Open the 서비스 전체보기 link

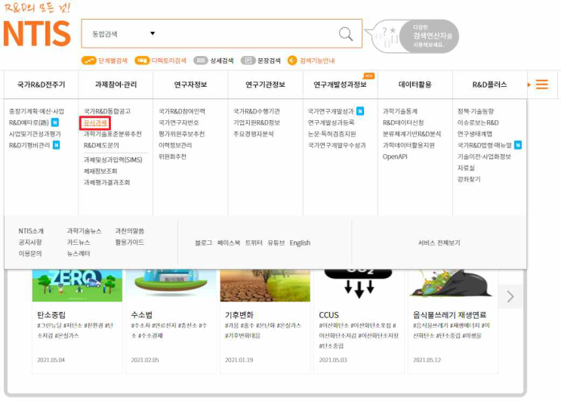coord(439,243)
